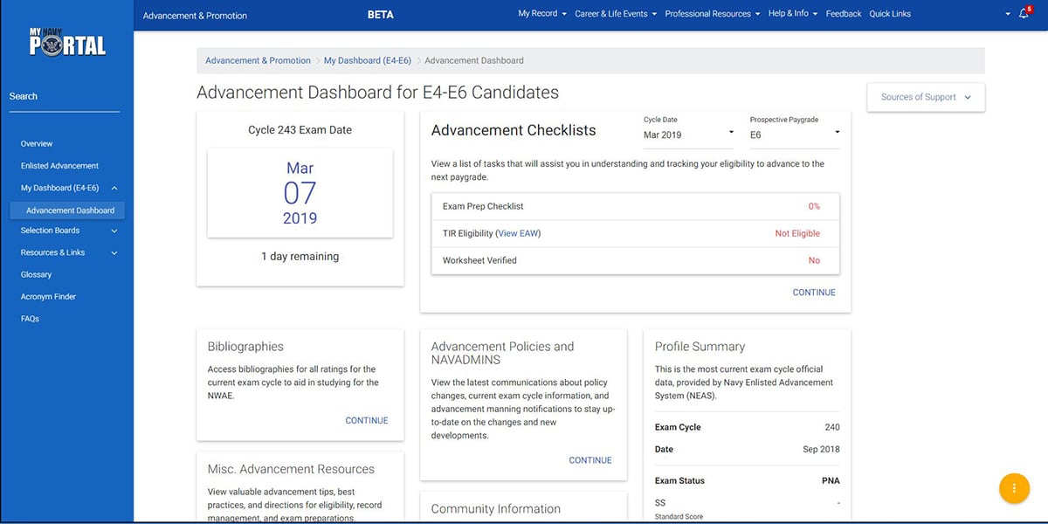Viewport: 1048px width, 524px height.
Task: Click Feedback in the top navigation bar
Action: click(x=843, y=13)
